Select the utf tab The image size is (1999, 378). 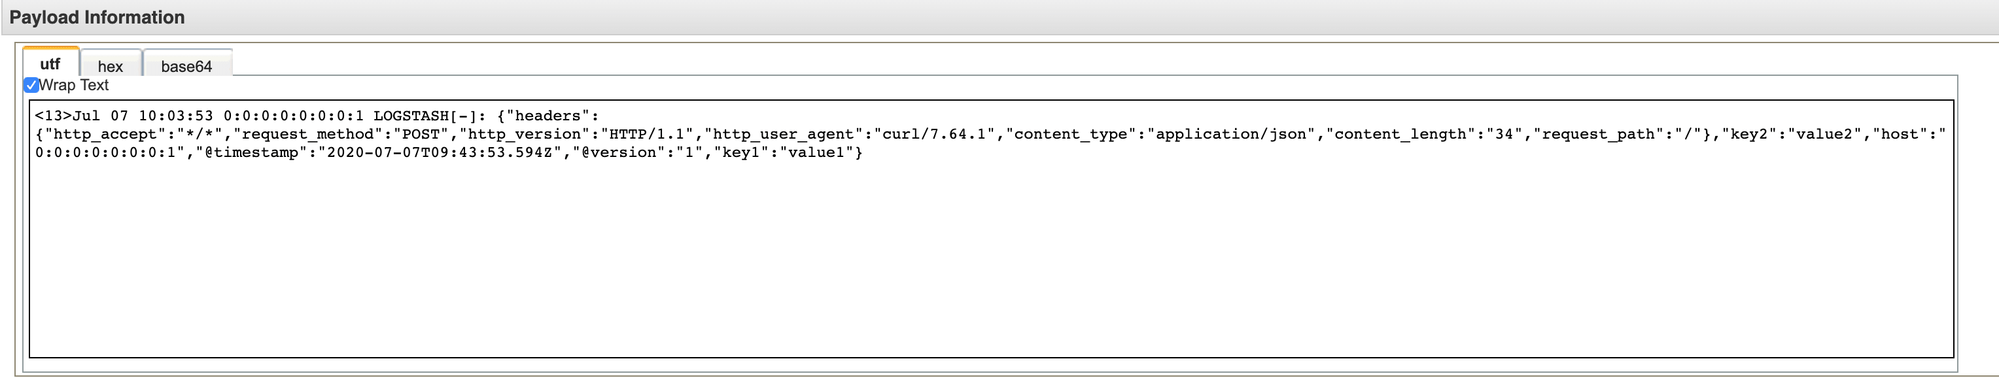50,65
